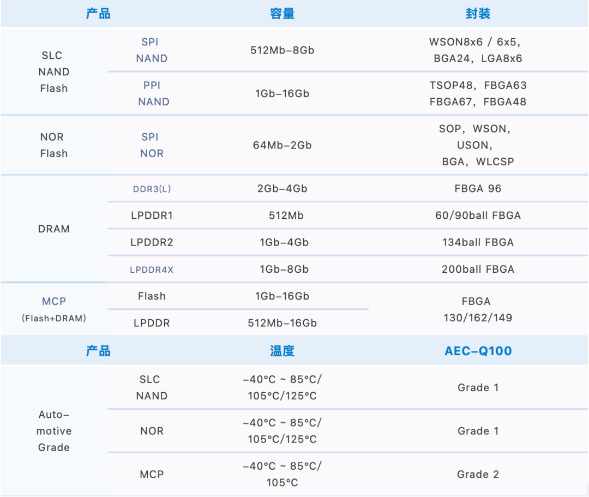The image size is (589, 497).
Task: Select the Auto-motive Grade category cell
Action: (x=53, y=430)
